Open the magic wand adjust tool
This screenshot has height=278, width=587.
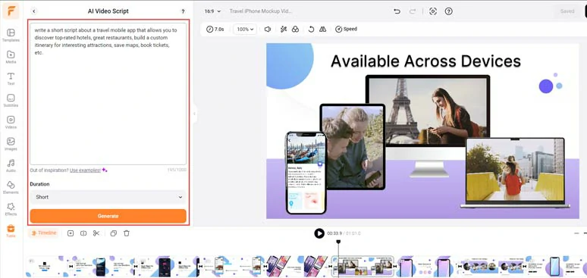click(x=284, y=30)
